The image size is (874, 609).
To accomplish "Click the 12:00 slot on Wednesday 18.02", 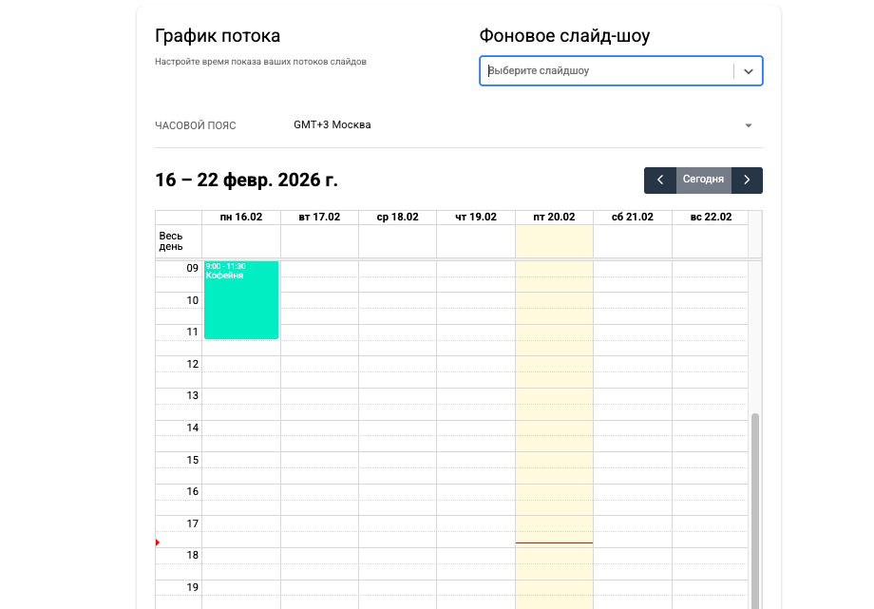I will coord(397,365).
